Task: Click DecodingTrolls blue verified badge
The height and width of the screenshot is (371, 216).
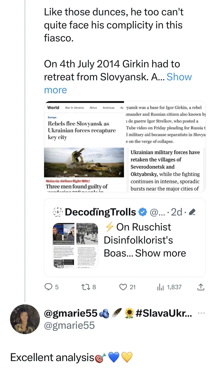Action: point(142,212)
